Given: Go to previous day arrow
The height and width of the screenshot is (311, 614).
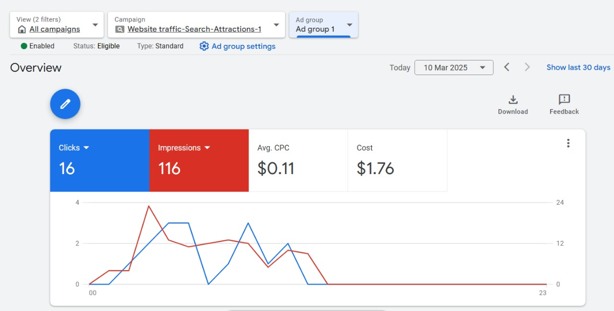Looking at the screenshot, I should (507, 67).
